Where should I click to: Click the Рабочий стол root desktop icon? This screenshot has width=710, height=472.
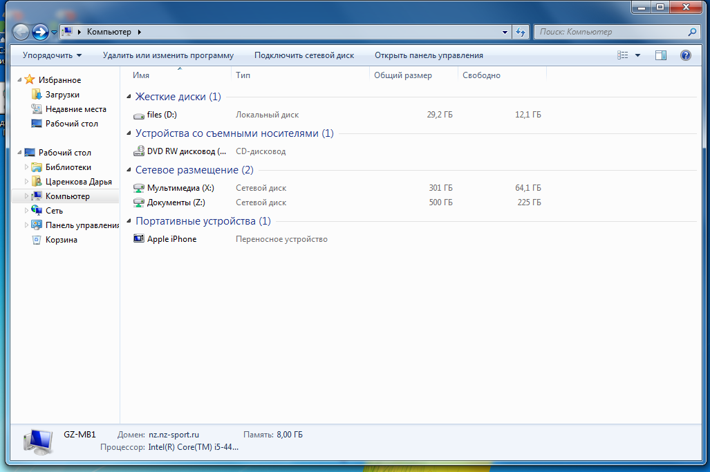pos(30,153)
